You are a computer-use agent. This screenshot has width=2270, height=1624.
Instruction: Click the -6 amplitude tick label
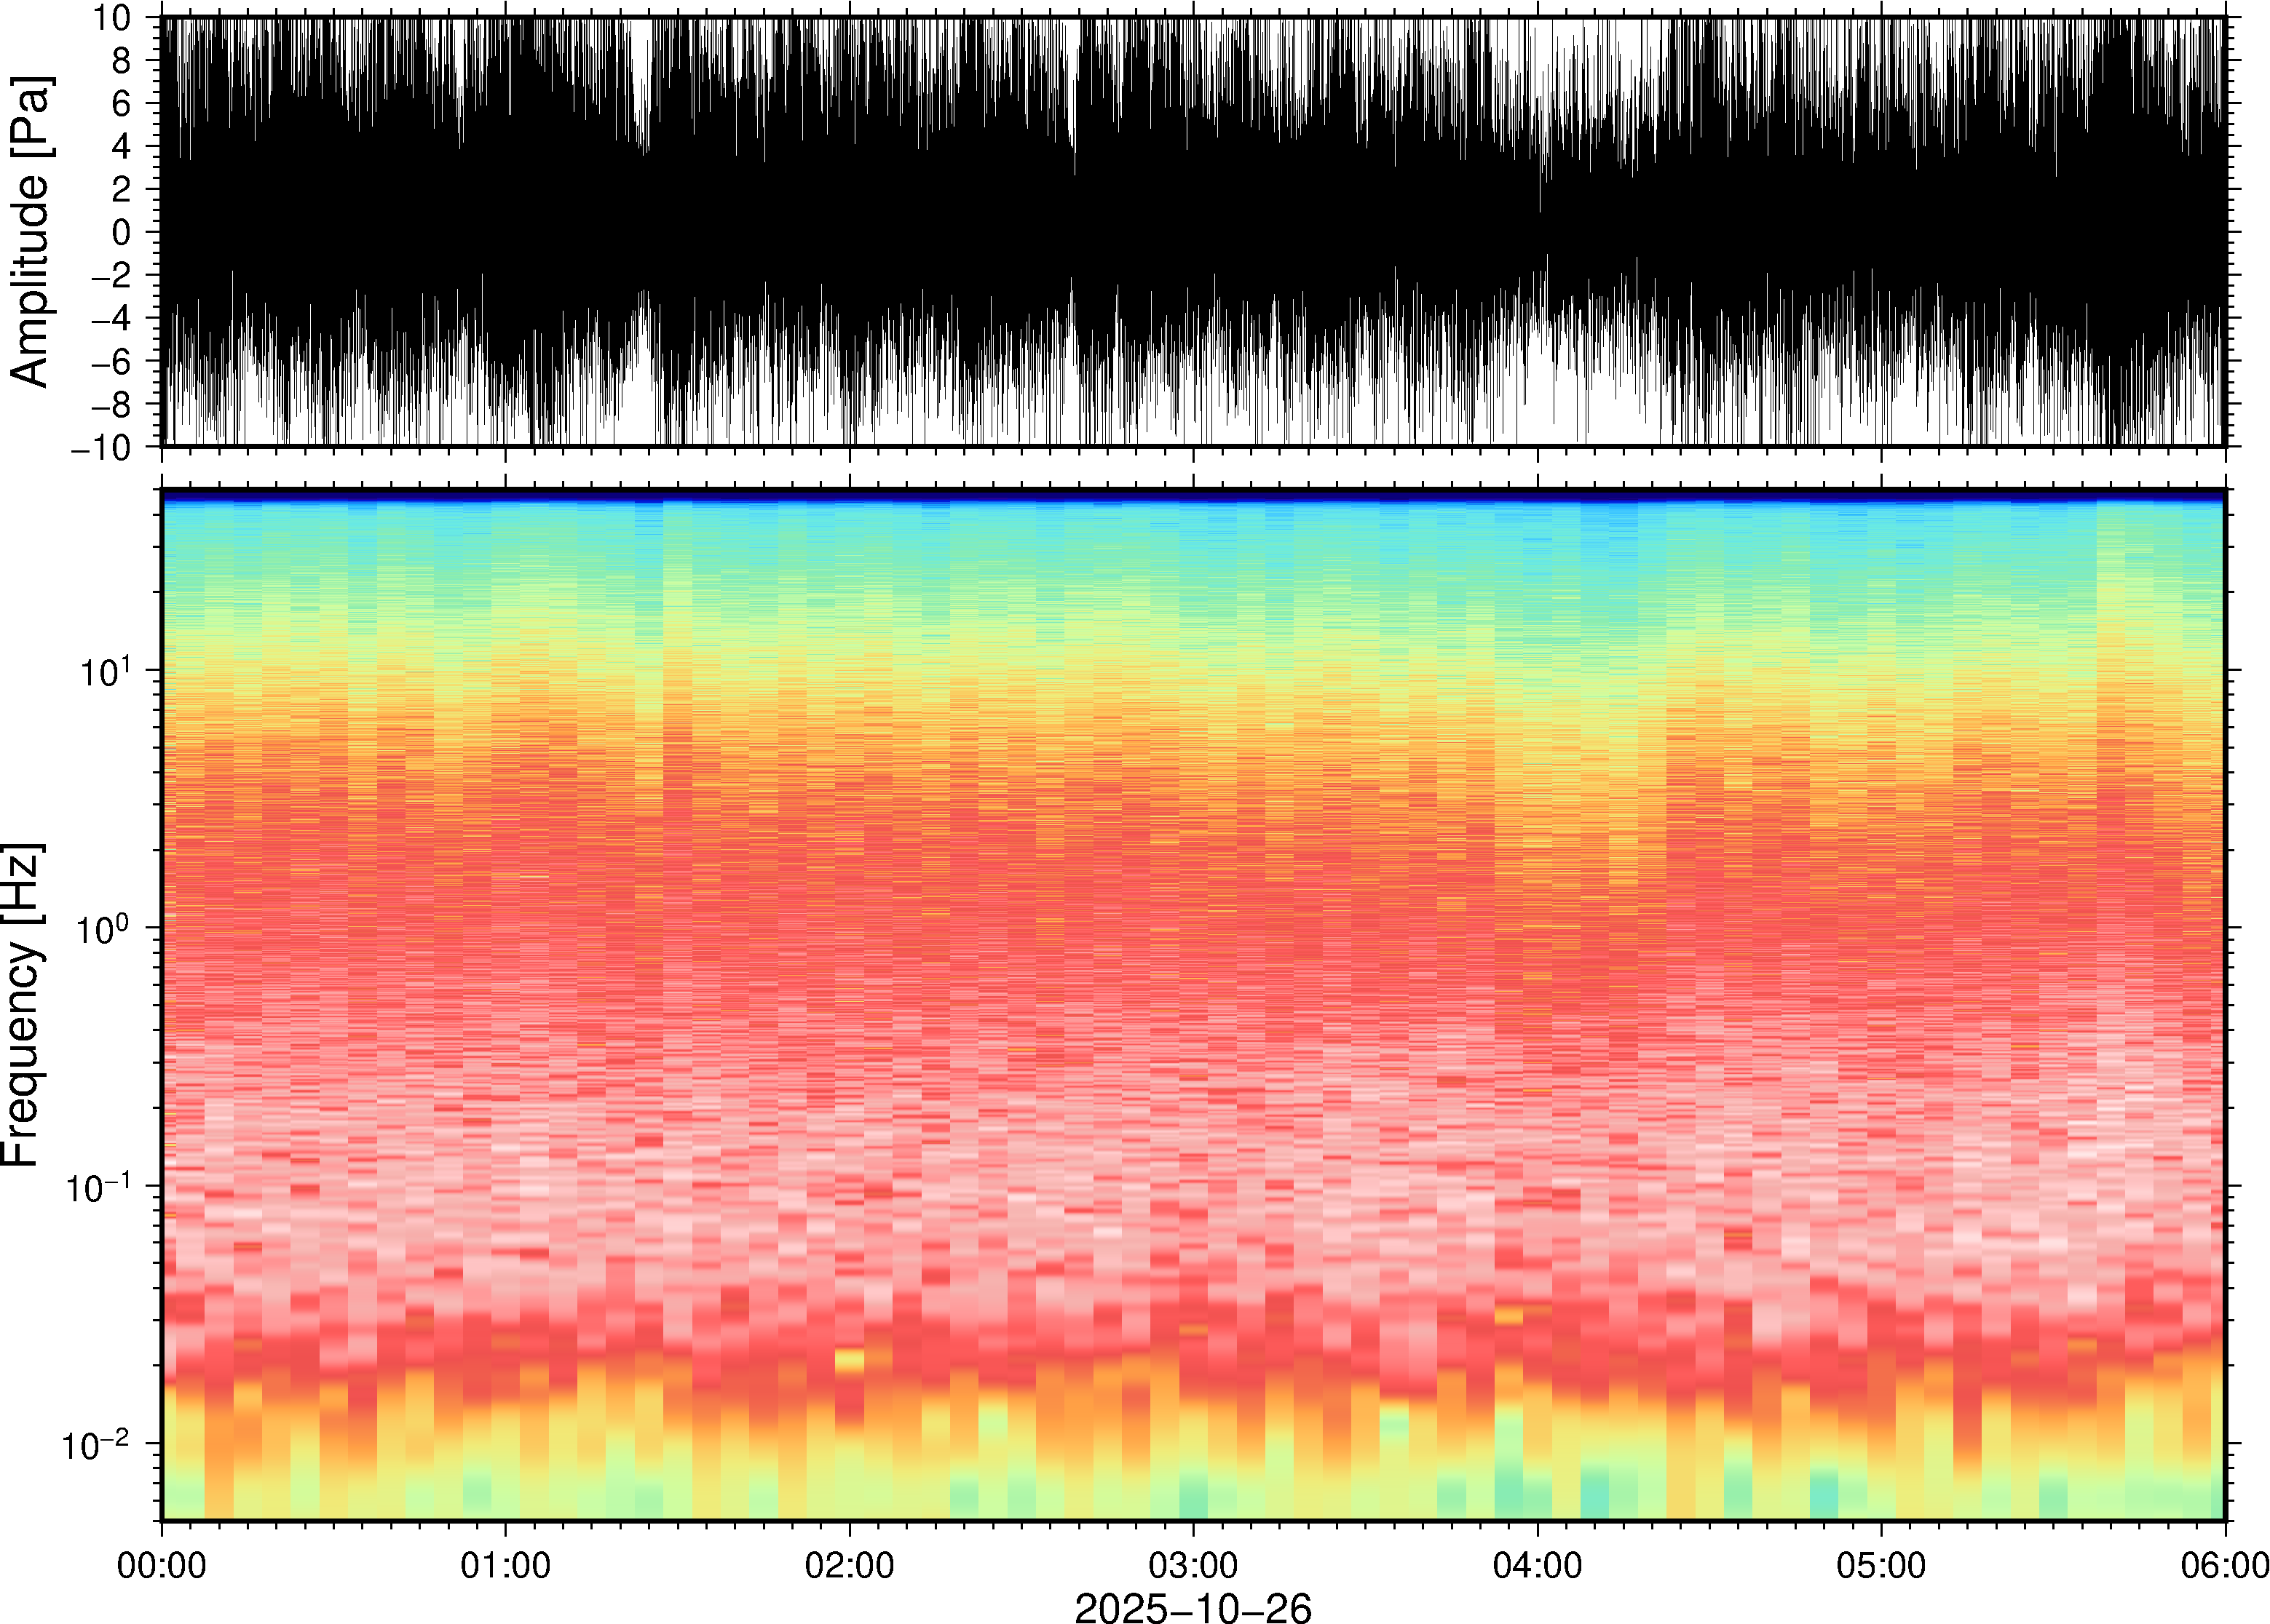coord(111,362)
